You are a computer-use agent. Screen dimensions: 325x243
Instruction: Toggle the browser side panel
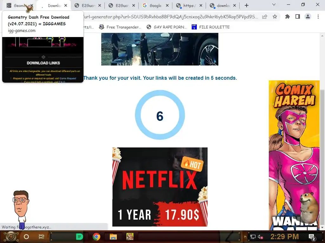[298, 16]
